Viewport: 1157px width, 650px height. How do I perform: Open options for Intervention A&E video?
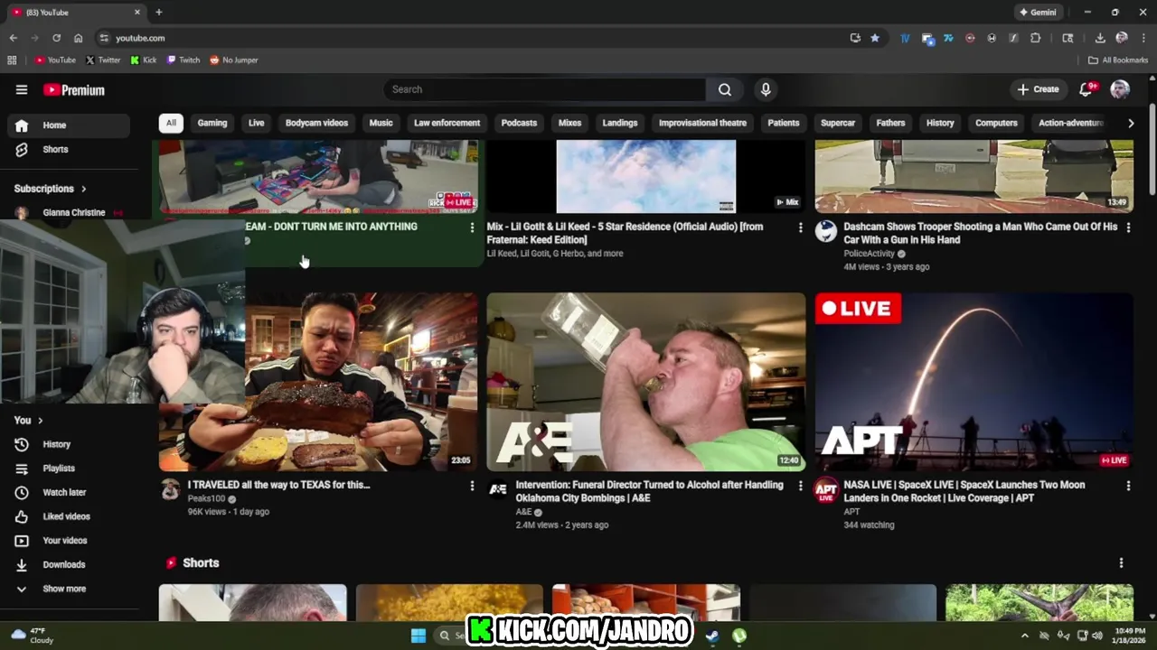800,486
